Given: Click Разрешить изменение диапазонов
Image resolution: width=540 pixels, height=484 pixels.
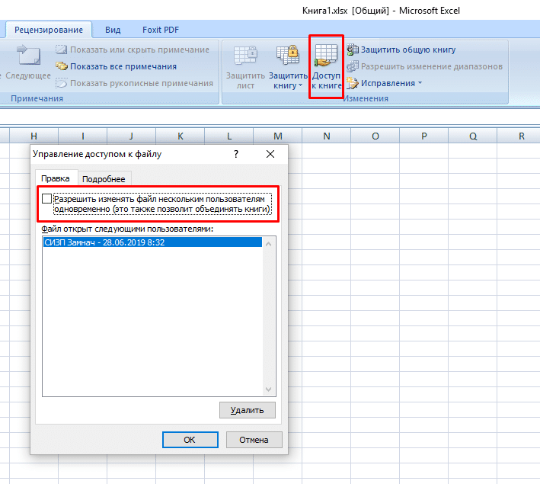Looking at the screenshot, I should pos(425,66).
